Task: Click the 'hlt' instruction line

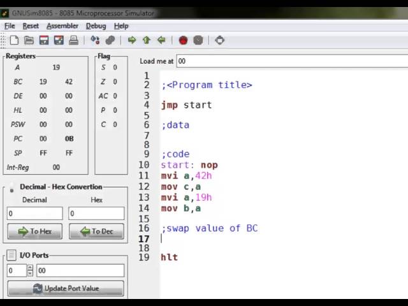Action: 170,258
